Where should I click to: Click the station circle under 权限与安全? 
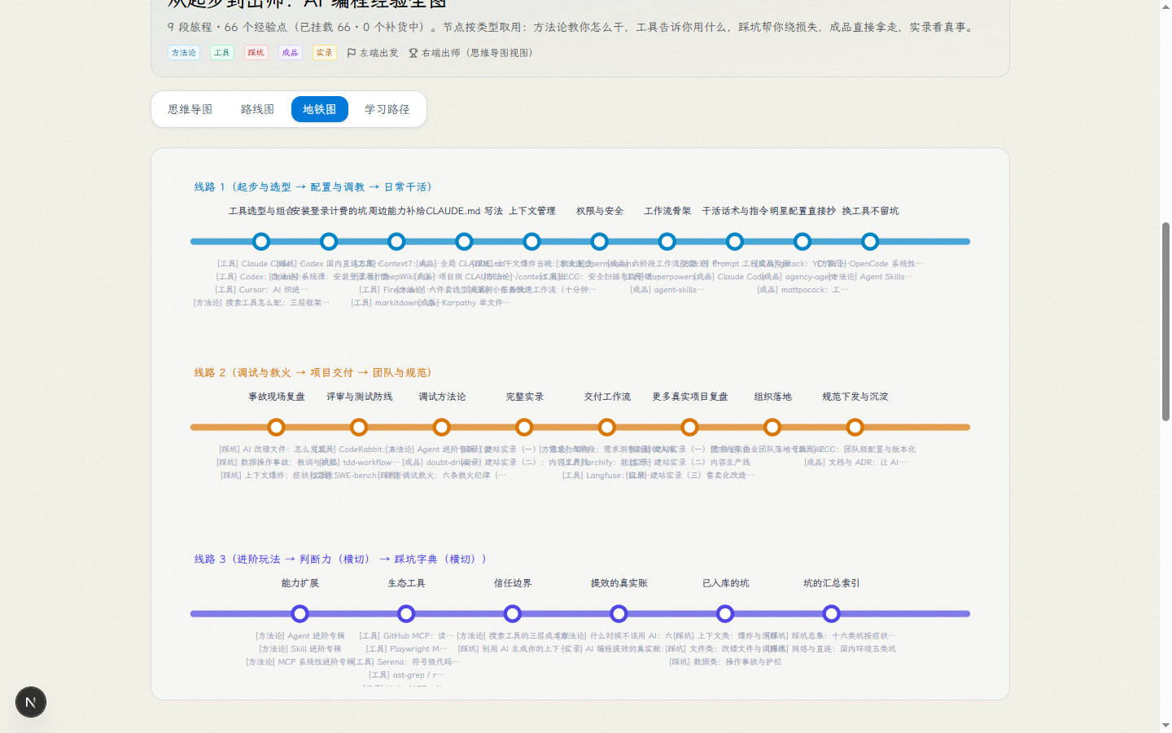point(600,241)
